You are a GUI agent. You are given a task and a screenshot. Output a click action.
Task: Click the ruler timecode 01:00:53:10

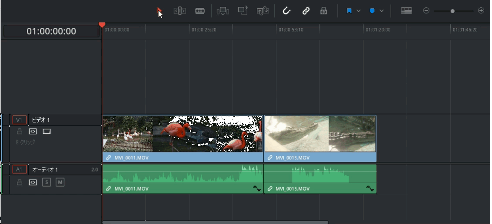click(x=291, y=30)
